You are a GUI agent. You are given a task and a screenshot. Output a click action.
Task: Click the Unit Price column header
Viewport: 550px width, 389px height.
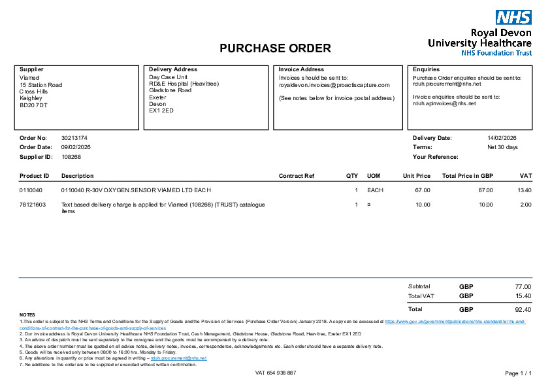(x=416, y=176)
